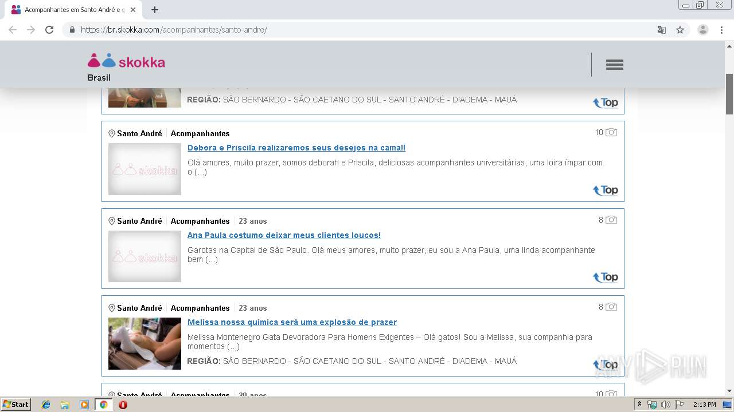Click Acompanhantes category on Ana Paula listing
The width and height of the screenshot is (734, 412).
point(200,221)
